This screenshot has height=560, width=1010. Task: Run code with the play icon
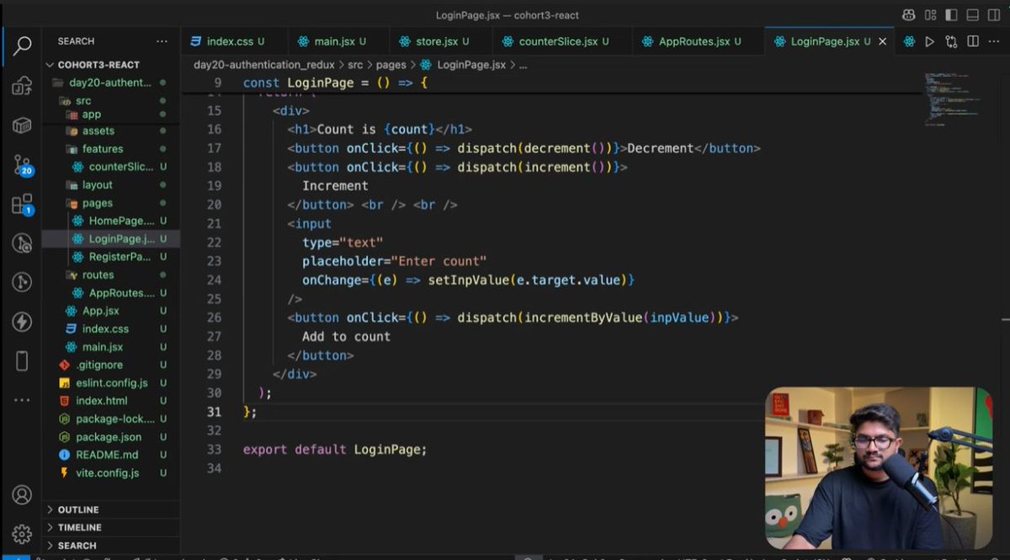click(930, 41)
